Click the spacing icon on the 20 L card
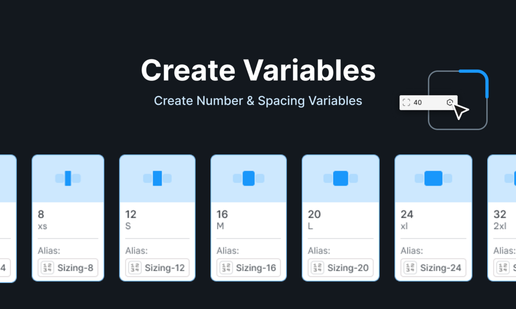Screen dimensions: 516x309 coord(340,178)
